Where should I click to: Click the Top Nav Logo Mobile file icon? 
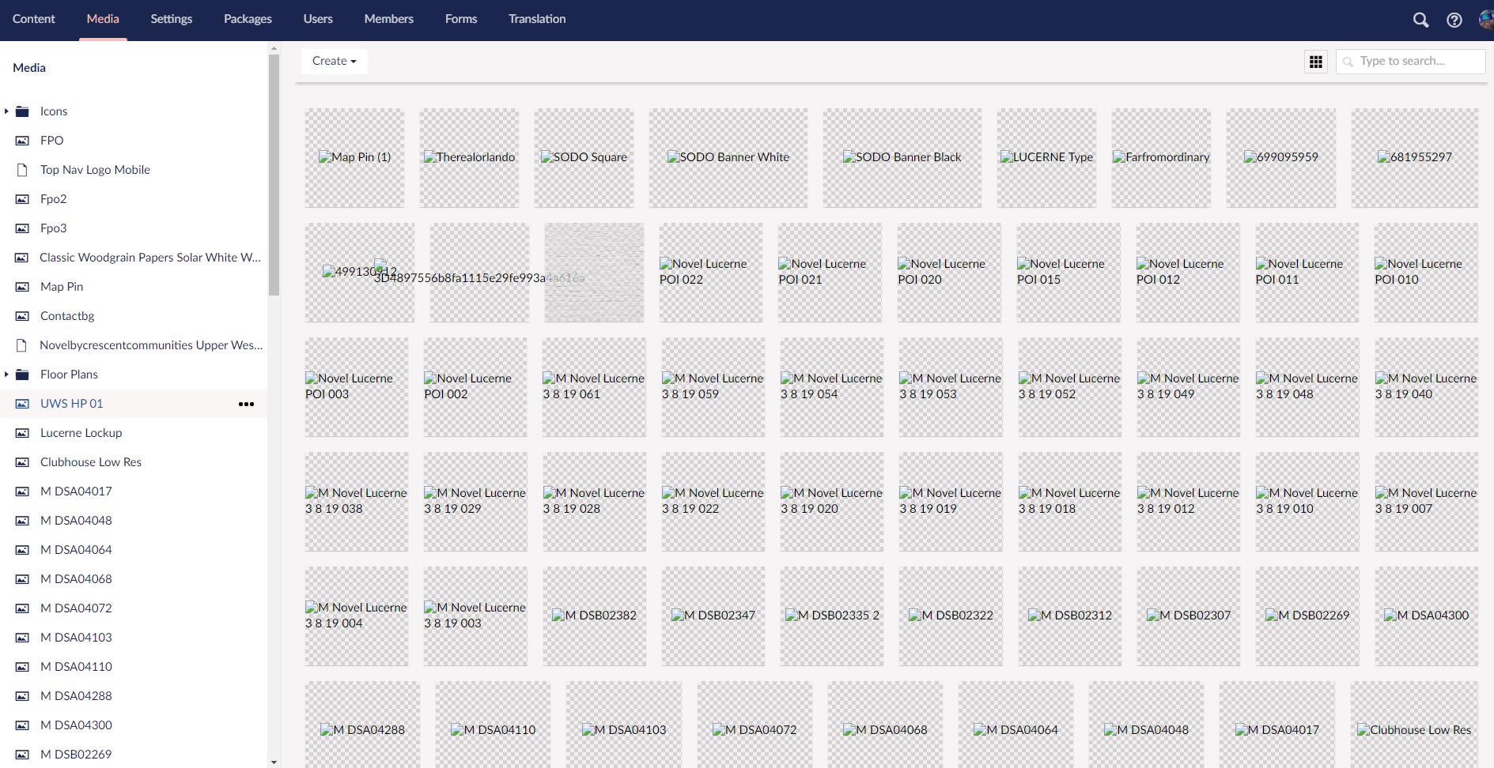click(x=23, y=170)
